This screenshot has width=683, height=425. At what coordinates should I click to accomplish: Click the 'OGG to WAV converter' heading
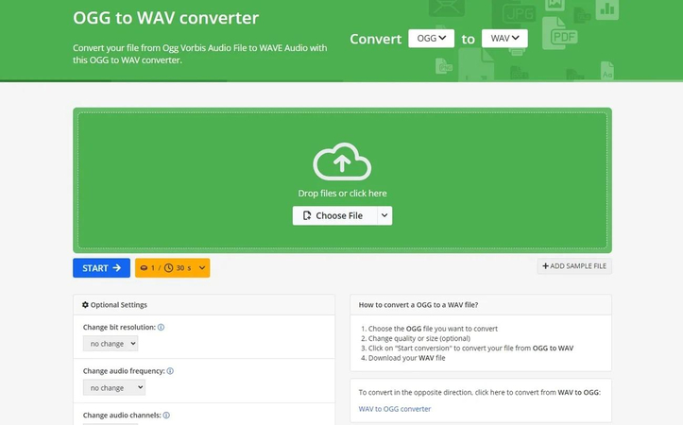[166, 18]
